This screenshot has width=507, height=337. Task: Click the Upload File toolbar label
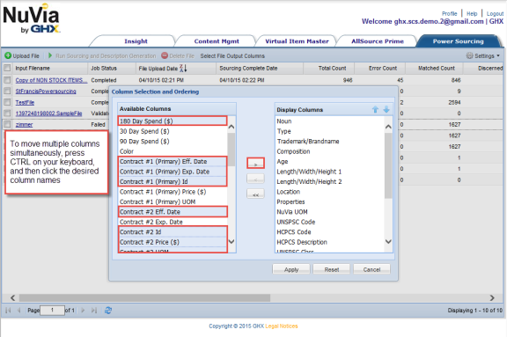26,56
